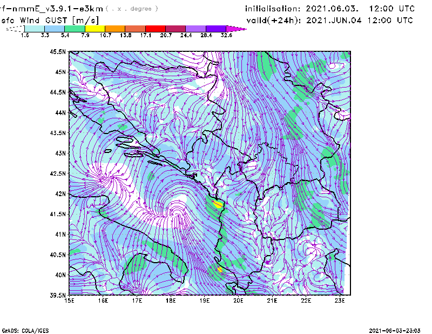Click the 17E longitude label
The image size is (432, 334).
pos(137,300)
